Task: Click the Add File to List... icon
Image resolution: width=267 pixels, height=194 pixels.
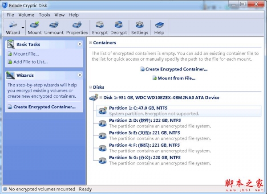Action: pos(10,62)
